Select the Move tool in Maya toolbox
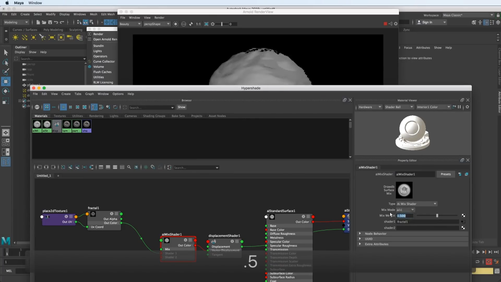The height and width of the screenshot is (282, 501). click(x=6, y=82)
